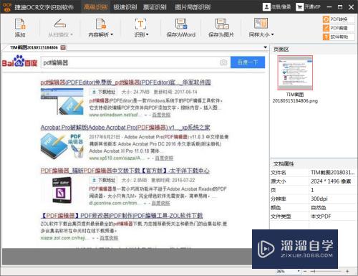Click the 分辨率 value 300dpi
The width and height of the screenshot is (358, 276).
[319, 199]
